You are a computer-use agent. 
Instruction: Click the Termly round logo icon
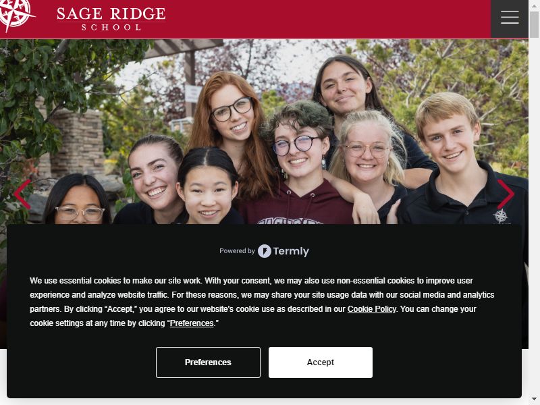[x=265, y=251]
